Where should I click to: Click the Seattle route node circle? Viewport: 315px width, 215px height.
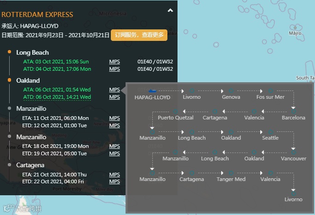270,132
